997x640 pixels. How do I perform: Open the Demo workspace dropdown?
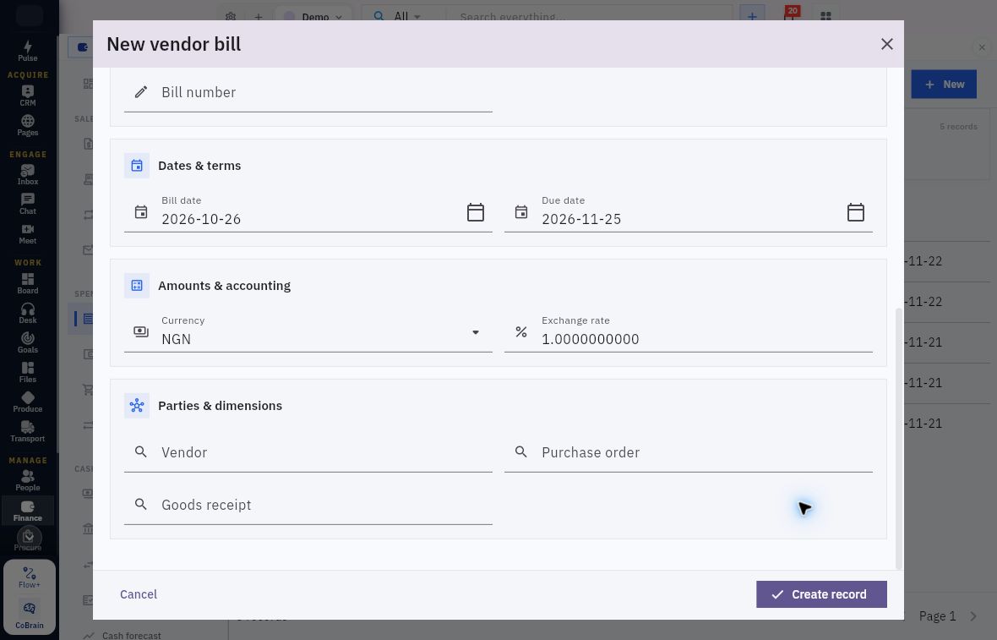313,17
